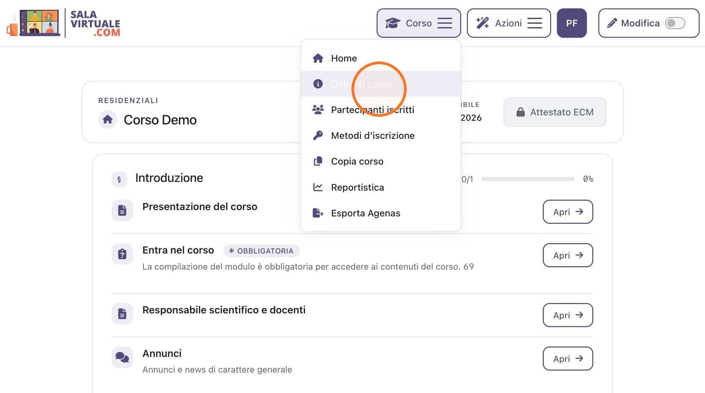Viewport: 705px width, 393px height.
Task: Click the house icon beside Corso Demo
Action: click(108, 119)
